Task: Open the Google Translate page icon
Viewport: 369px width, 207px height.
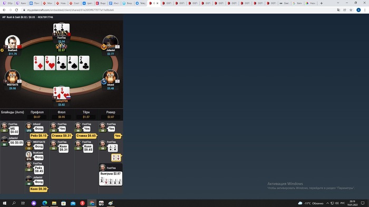Action: [x=338, y=10]
